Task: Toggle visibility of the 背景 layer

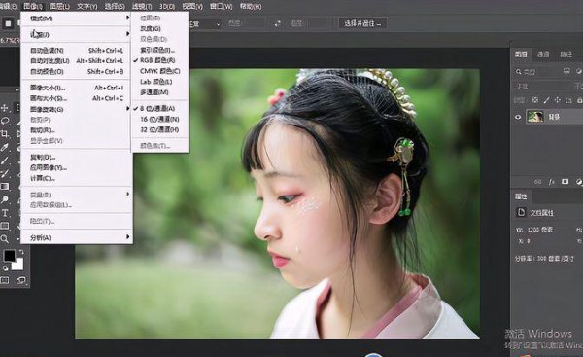Action: [518, 117]
